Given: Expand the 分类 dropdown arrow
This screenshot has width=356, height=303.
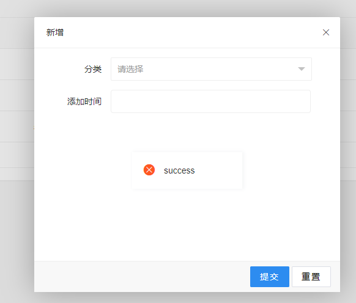Looking at the screenshot, I should pos(302,69).
